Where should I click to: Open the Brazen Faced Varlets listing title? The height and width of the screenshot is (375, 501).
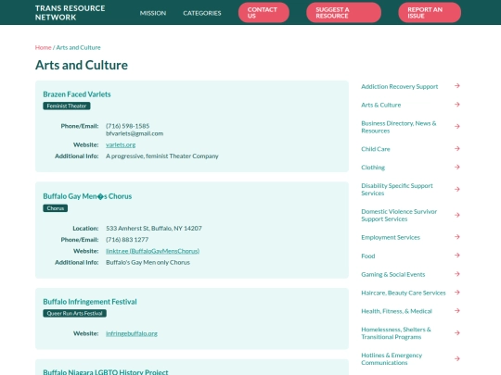[77, 94]
